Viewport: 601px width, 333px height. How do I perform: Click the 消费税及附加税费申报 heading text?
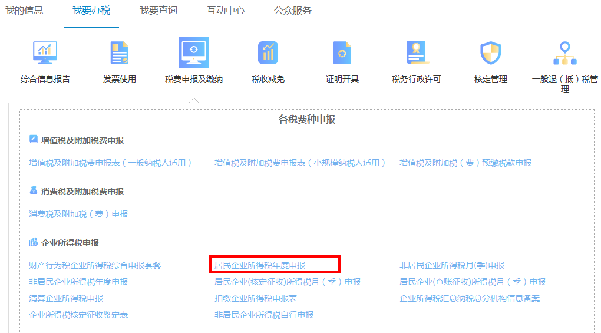click(x=82, y=192)
